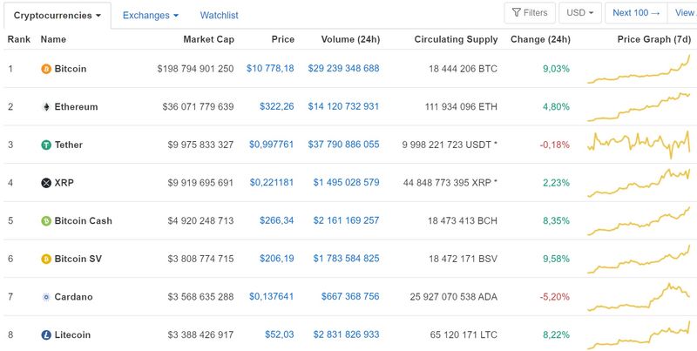Image resolution: width=697 pixels, height=351 pixels.
Task: Click the Bitcoin coin icon
Action: point(46,69)
